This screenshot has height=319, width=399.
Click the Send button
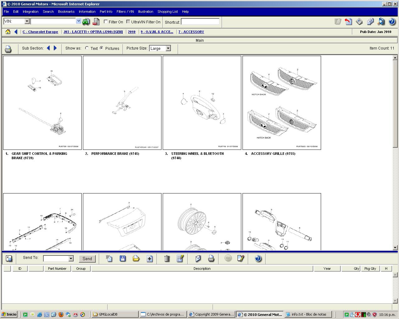point(87,259)
